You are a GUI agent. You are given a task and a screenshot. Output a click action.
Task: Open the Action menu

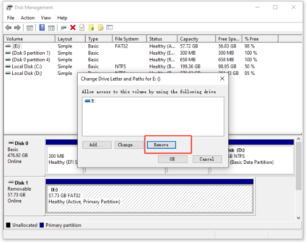click(x=27, y=18)
